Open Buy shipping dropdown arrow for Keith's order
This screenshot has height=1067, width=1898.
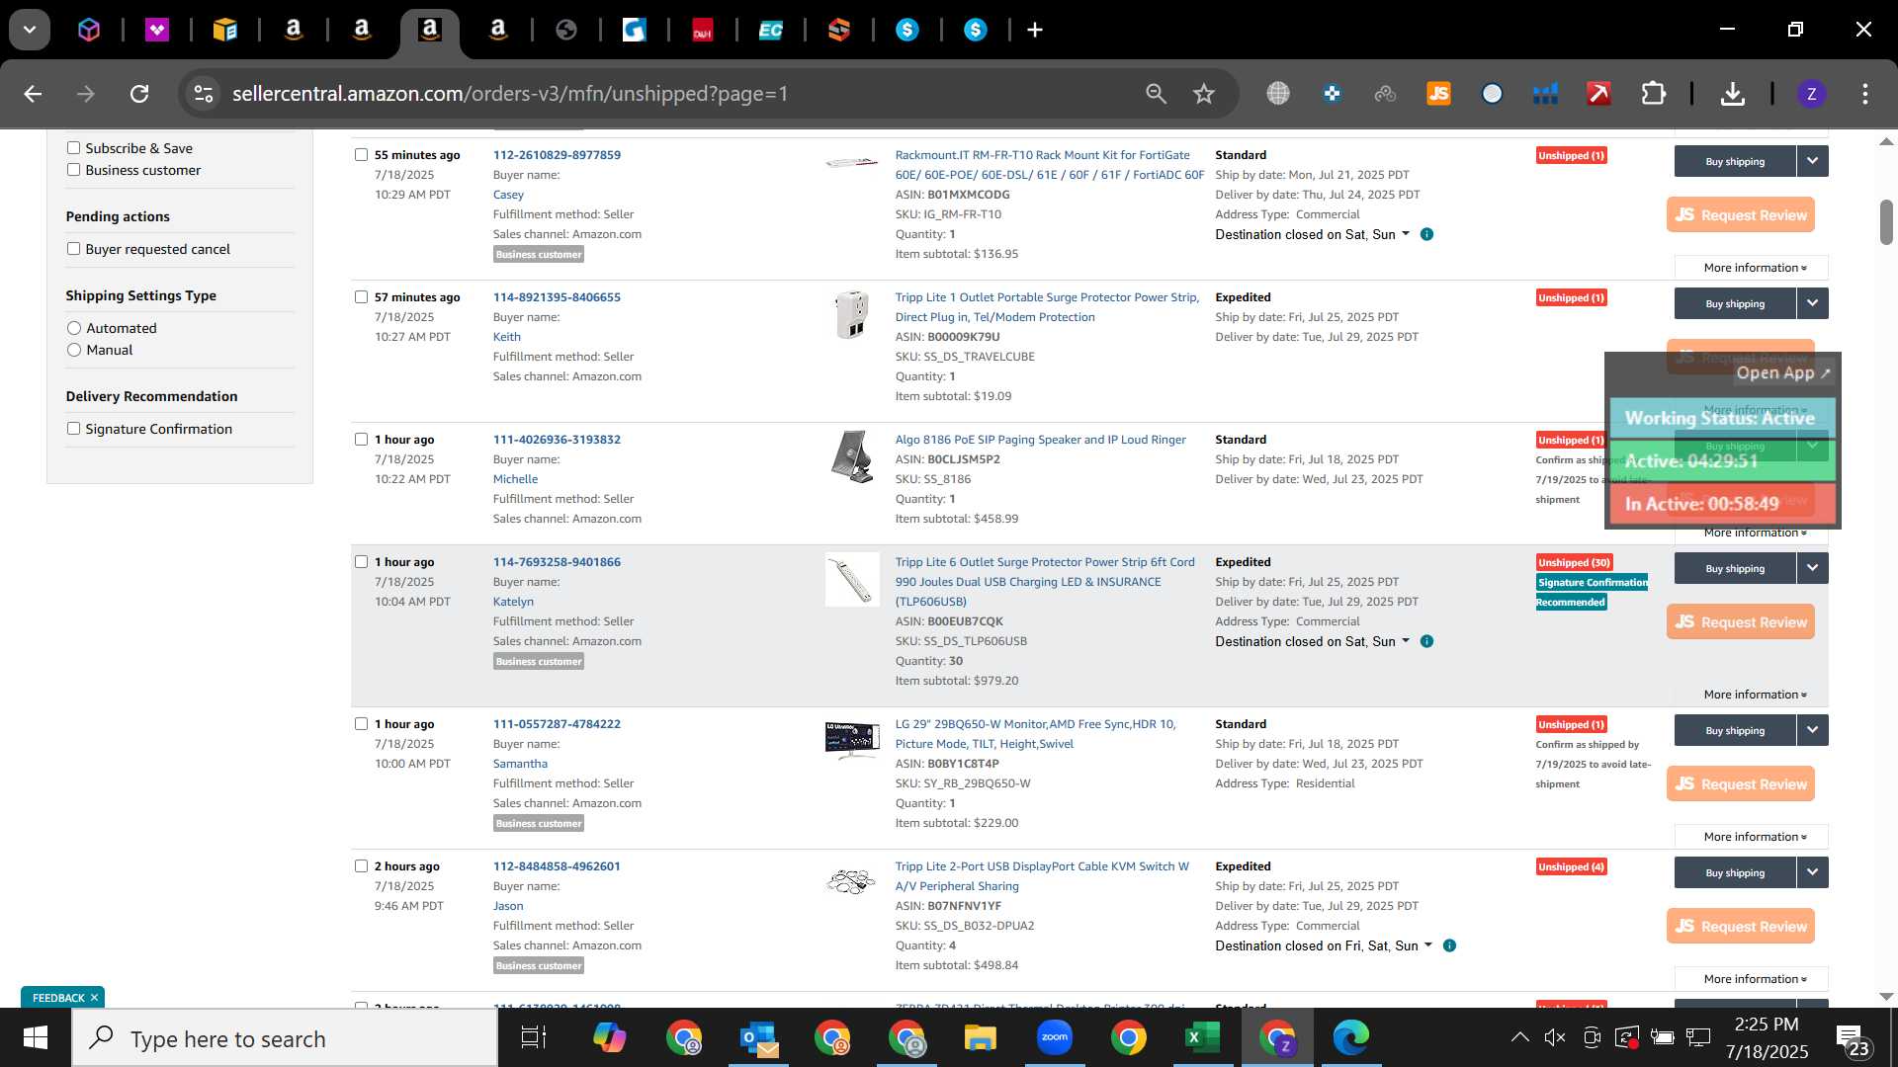1813,303
